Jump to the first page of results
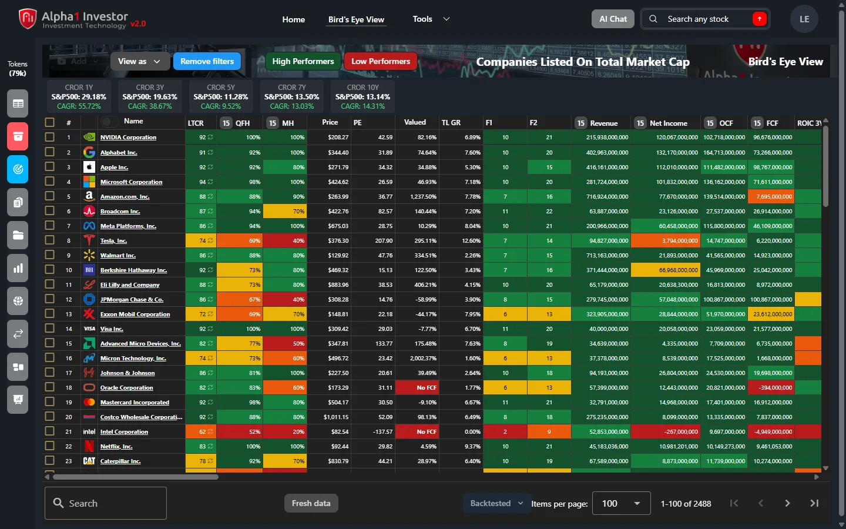This screenshot has height=529, width=846. [x=734, y=503]
